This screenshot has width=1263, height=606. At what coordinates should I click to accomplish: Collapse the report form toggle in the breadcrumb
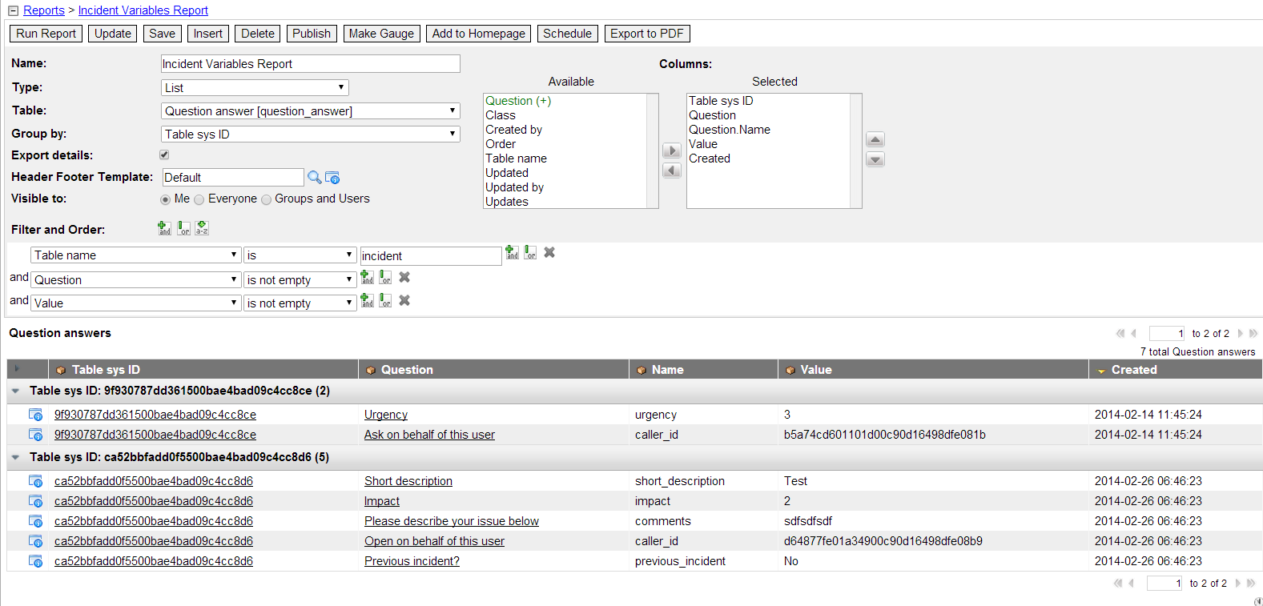pyautogui.click(x=13, y=11)
